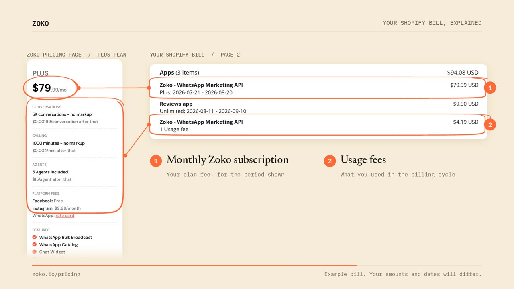Select '5K conversations - no markup' text

coord(62,114)
